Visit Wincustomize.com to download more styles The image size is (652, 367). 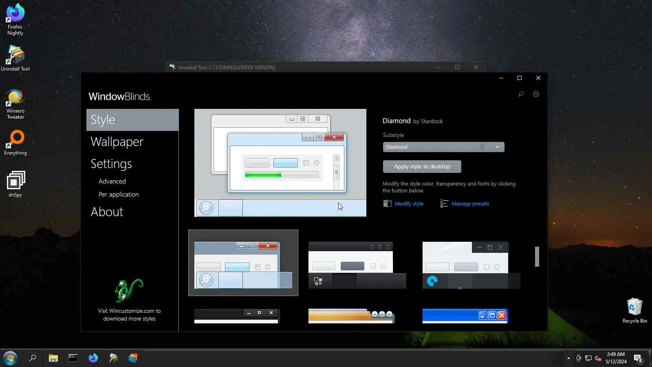[129, 315]
